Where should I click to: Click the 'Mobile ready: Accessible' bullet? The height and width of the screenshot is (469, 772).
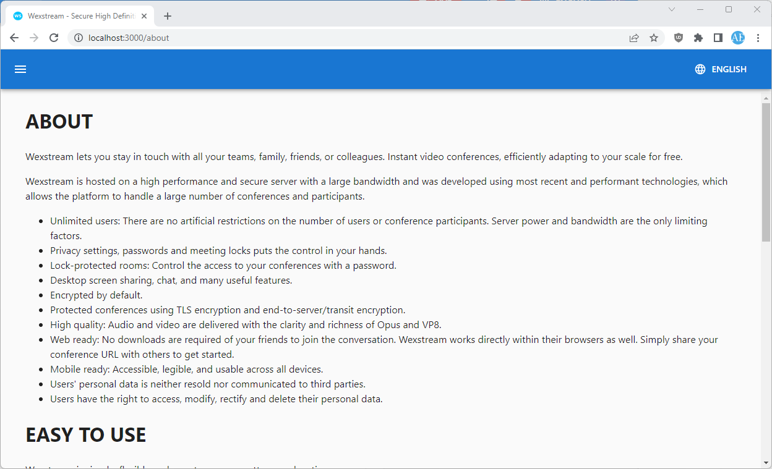187,370
